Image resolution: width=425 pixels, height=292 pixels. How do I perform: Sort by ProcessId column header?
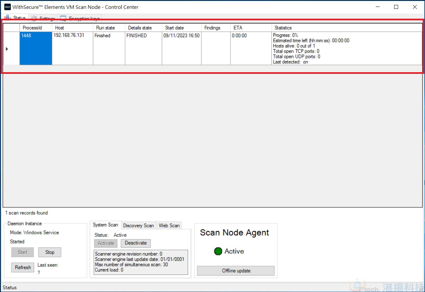[36, 28]
